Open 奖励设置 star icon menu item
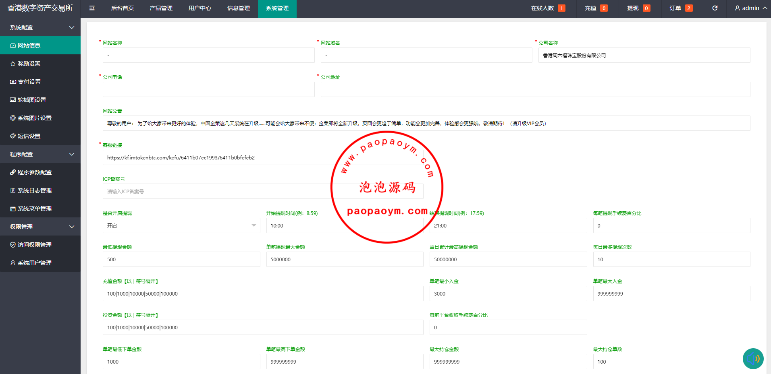The image size is (771, 374). click(x=28, y=64)
